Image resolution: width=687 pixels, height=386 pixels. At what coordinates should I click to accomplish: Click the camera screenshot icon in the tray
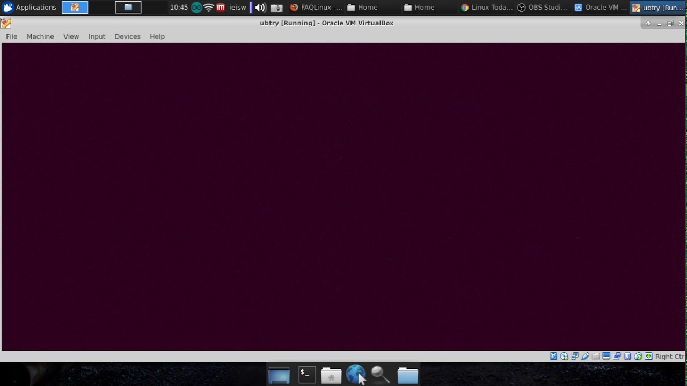(276, 8)
